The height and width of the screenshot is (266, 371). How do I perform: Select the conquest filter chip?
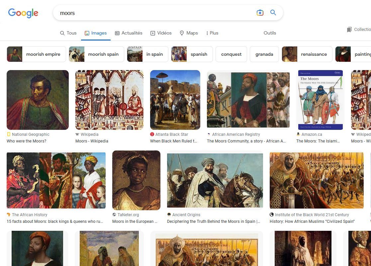pyautogui.click(x=231, y=54)
